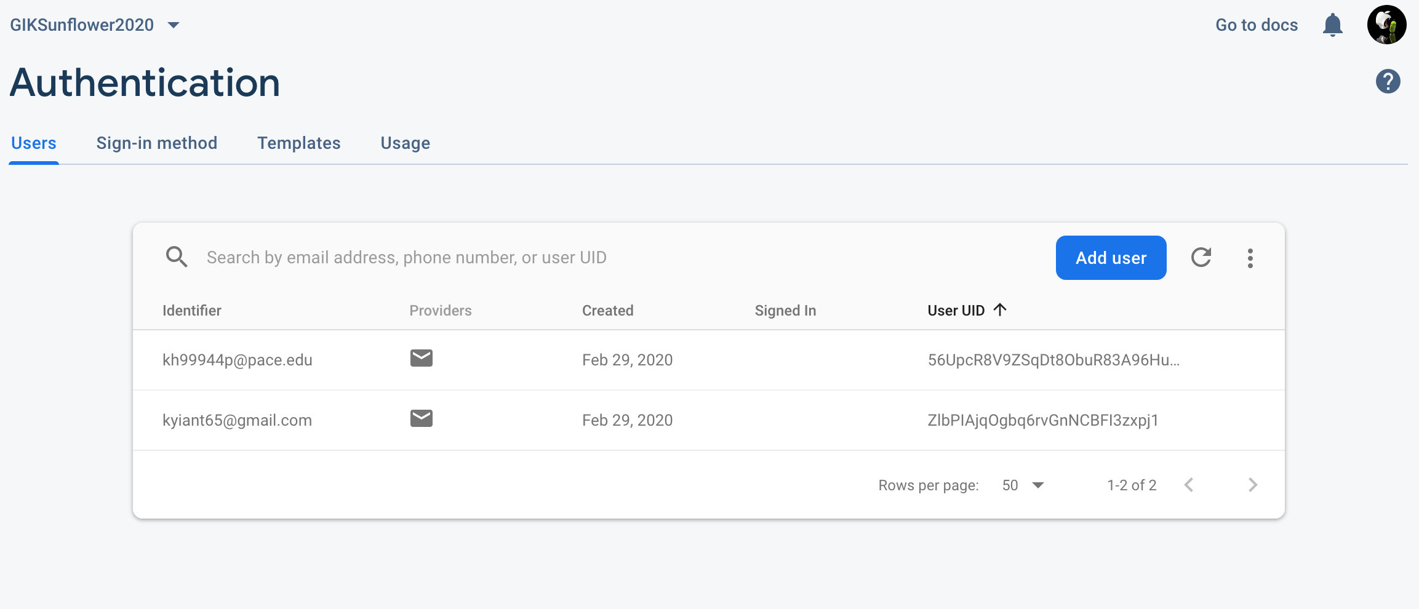Viewport: 1419px width, 609px height.
Task: Expand the GIKSunflower2020 project dropdown
Action: pyautogui.click(x=174, y=25)
